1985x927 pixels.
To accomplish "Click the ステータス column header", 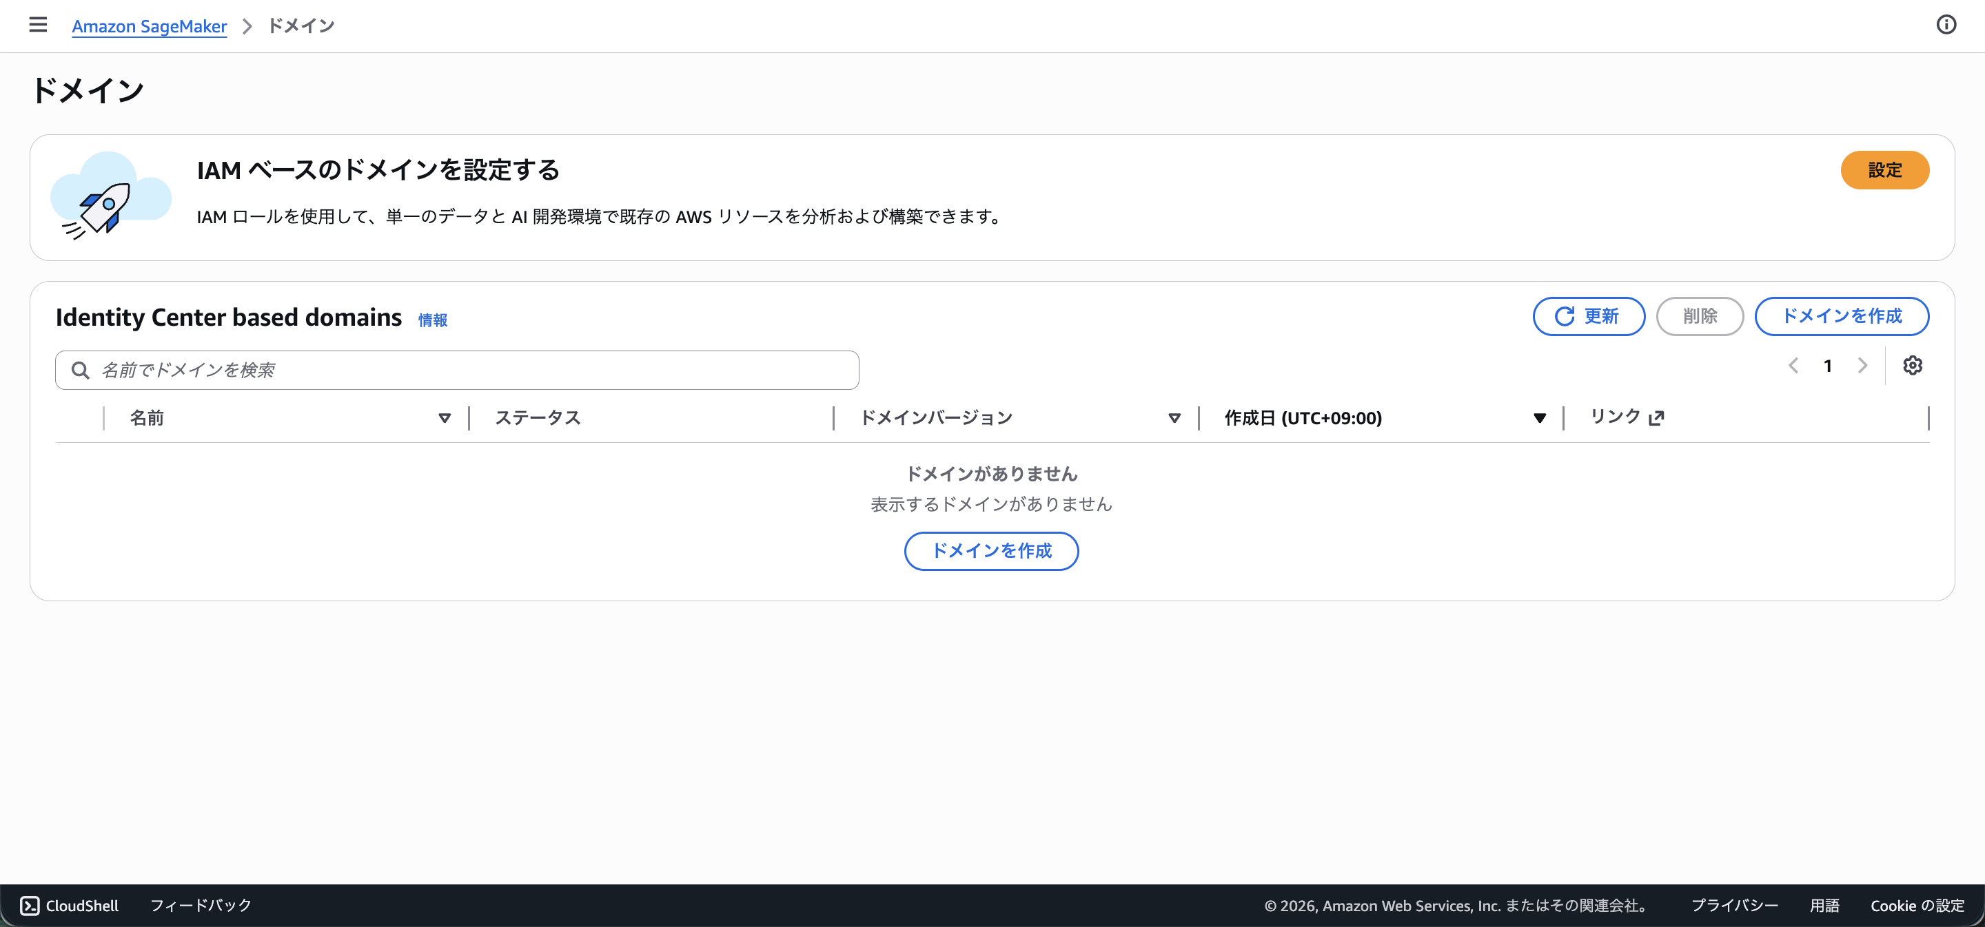I will click(538, 418).
